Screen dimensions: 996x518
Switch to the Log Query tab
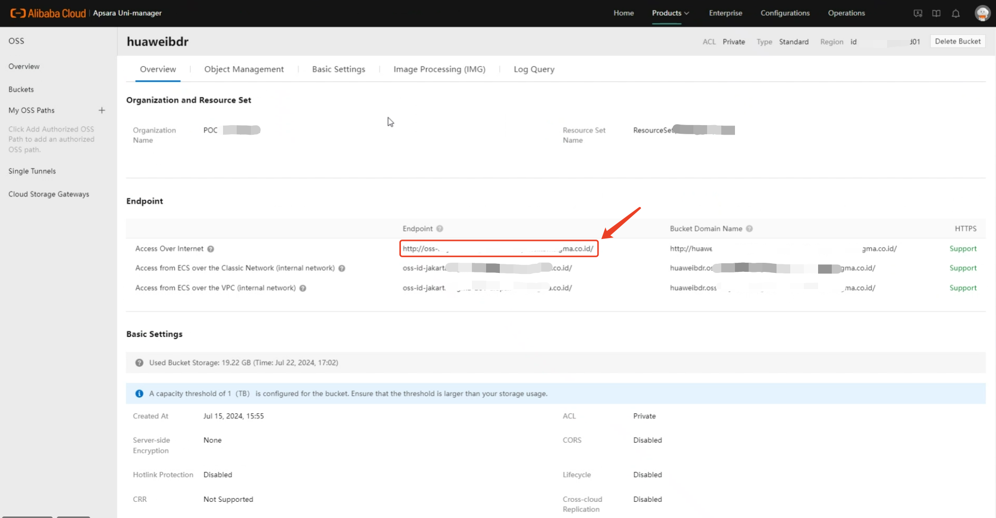pyautogui.click(x=534, y=69)
